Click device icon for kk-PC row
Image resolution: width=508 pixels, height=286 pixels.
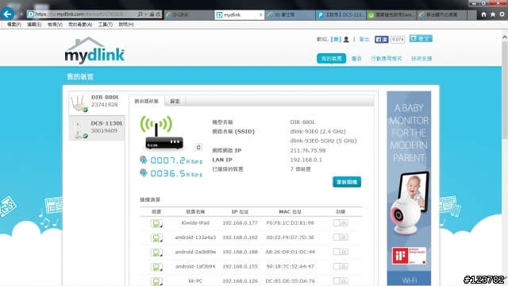pyautogui.click(x=156, y=281)
